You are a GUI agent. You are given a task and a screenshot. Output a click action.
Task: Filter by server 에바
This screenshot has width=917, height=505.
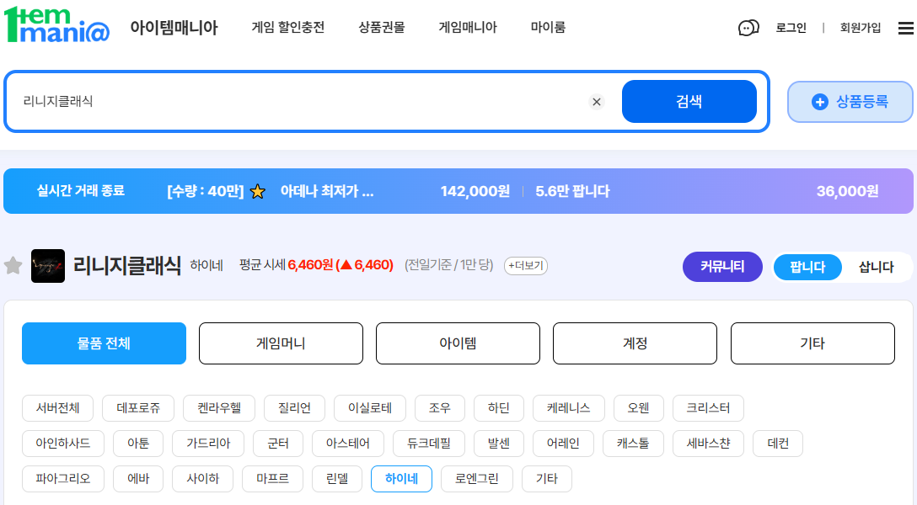pyautogui.click(x=138, y=479)
